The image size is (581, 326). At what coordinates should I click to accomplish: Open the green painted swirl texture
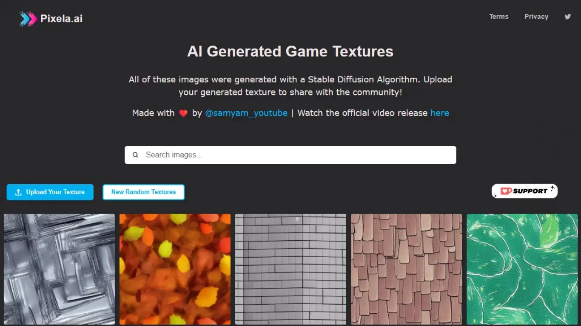(x=522, y=270)
